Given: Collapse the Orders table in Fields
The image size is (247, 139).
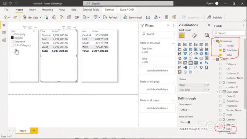Looking at the screenshot, I should tap(215, 59).
